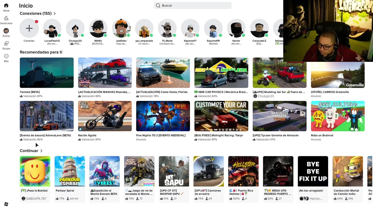
Task: Click the search magnifier icon
Action: click(158, 6)
